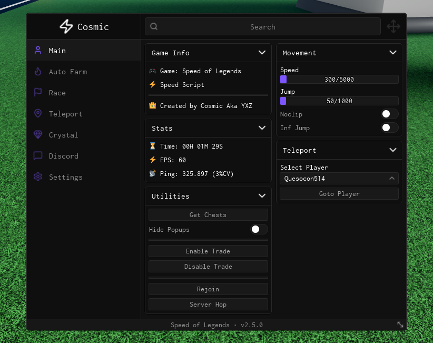
Task: Click the Time: 00H 01M 29S text
Action: click(191, 146)
